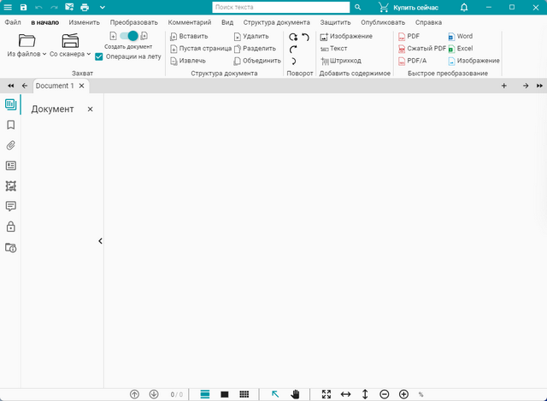Click the Пустая страница button
This screenshot has height=401, width=547.
point(200,49)
